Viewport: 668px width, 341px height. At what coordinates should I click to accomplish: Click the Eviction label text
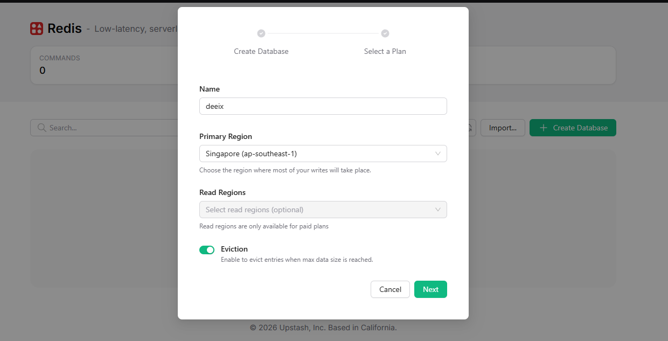point(234,249)
